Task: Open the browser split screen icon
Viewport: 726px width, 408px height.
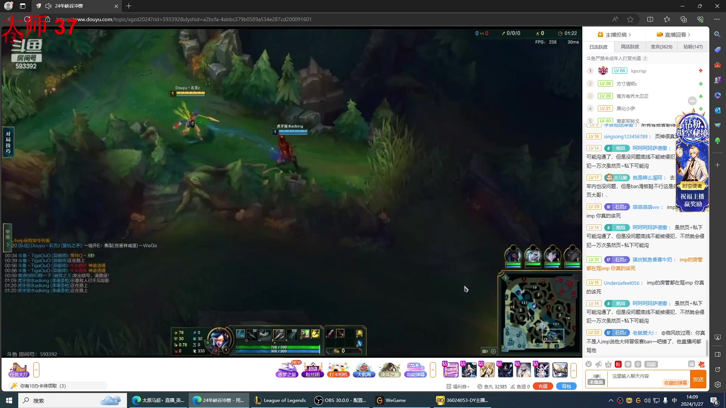Action: coord(650,19)
